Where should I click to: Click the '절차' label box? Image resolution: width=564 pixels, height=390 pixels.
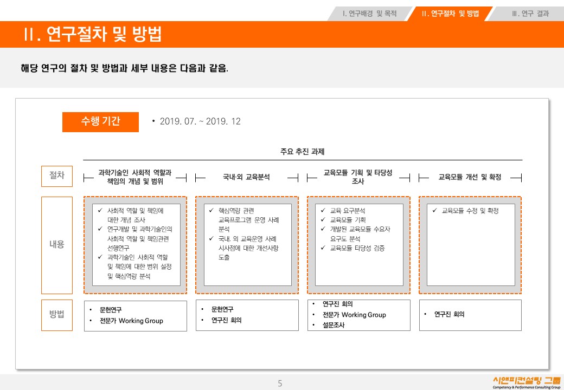[x=57, y=176]
